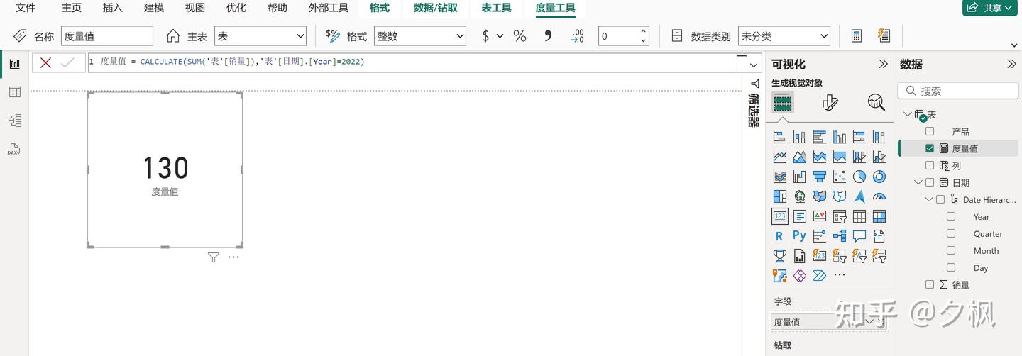Collapse the 可视化 pane with its arrows
Screen dimensions: 1022x356
coord(883,64)
